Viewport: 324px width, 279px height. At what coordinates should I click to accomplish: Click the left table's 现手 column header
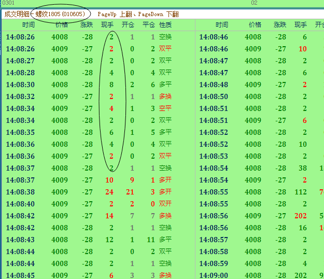107,25
